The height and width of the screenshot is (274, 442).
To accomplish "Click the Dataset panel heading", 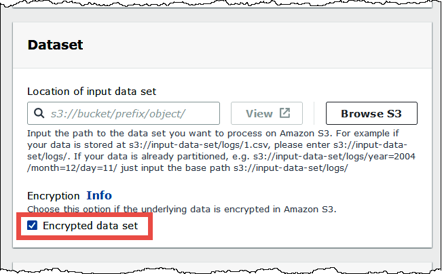I will pyautogui.click(x=55, y=45).
